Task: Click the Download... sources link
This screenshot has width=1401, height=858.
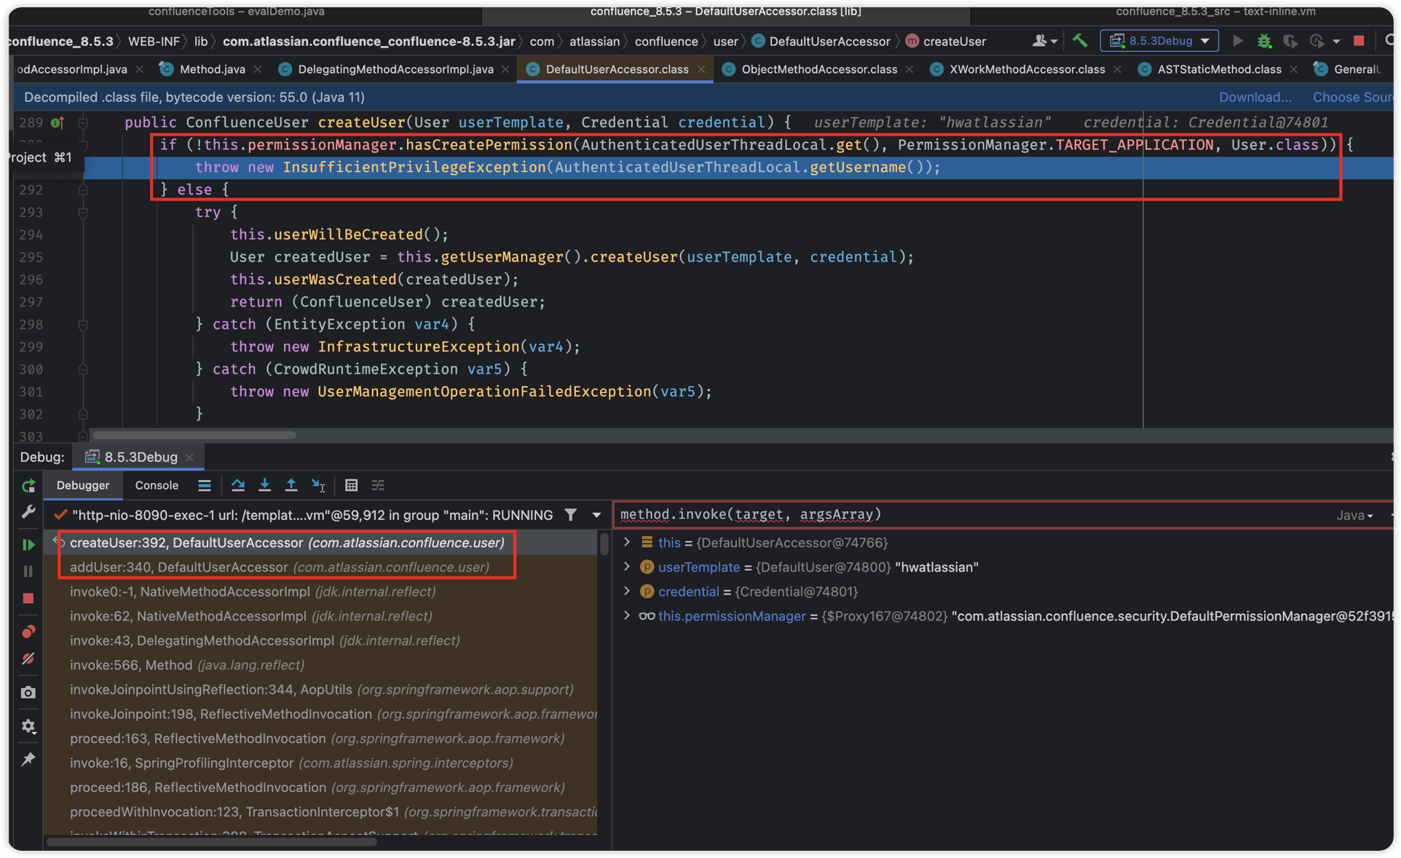Action: coord(1255,97)
